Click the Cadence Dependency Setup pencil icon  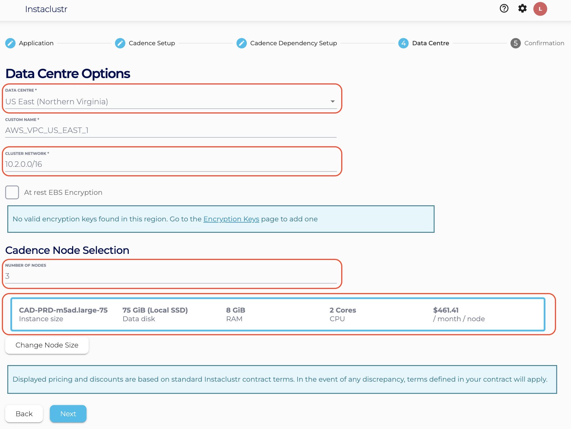click(x=242, y=43)
